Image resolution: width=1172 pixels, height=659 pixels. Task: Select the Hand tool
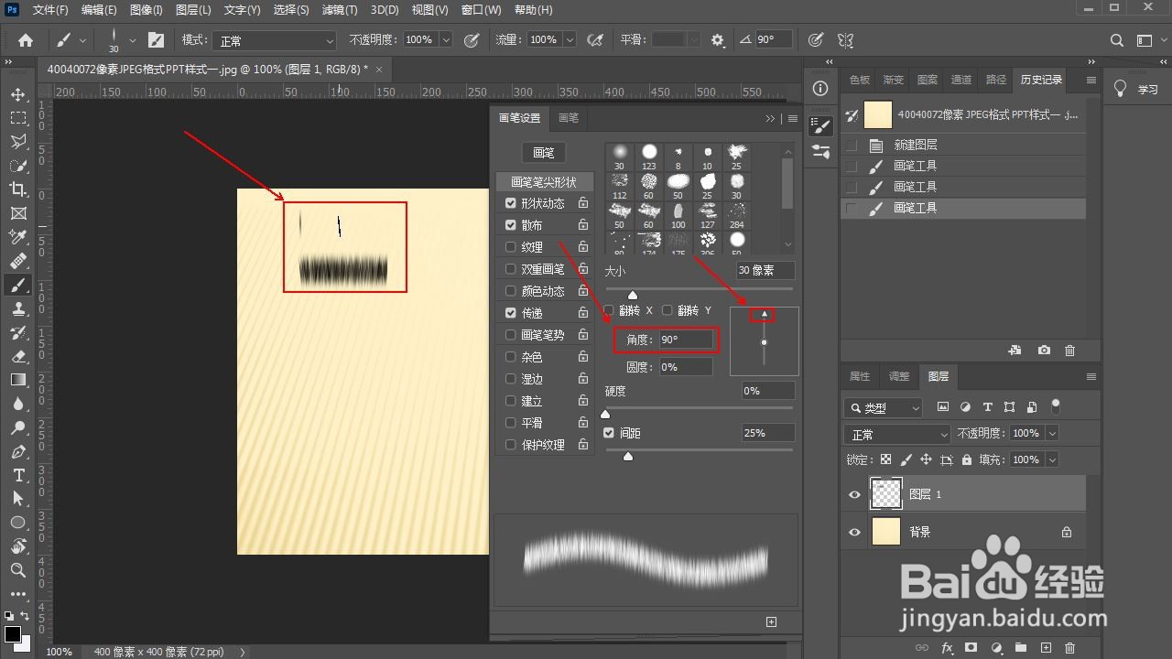coord(18,546)
